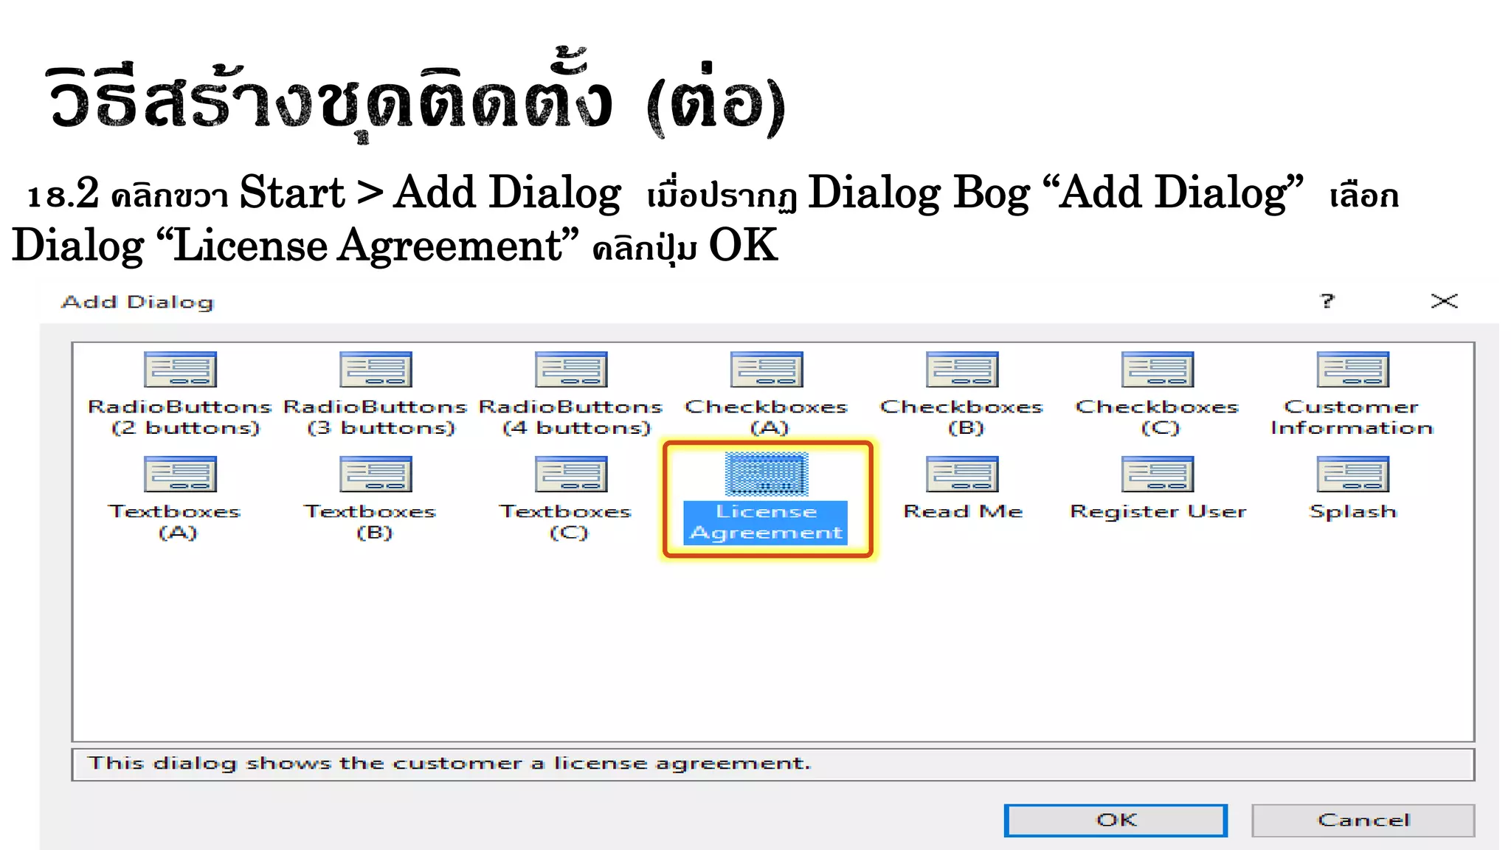1511x850 pixels.
Task: Click the 'Textboxes (A)' label
Action: point(176,522)
